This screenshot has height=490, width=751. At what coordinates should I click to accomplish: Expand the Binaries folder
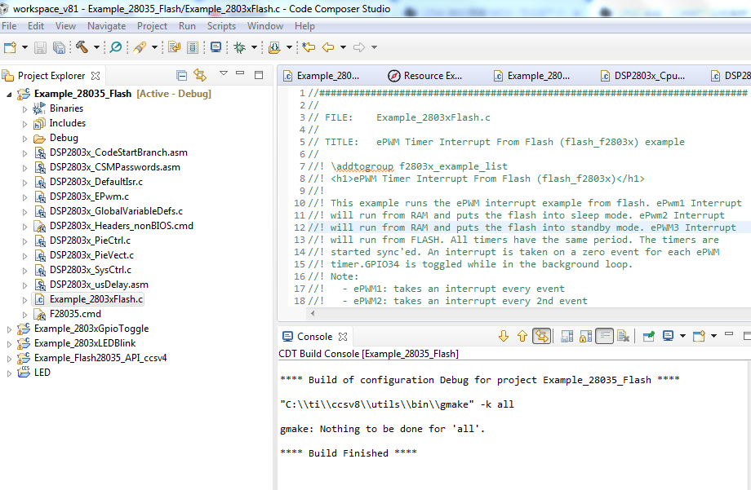point(25,109)
